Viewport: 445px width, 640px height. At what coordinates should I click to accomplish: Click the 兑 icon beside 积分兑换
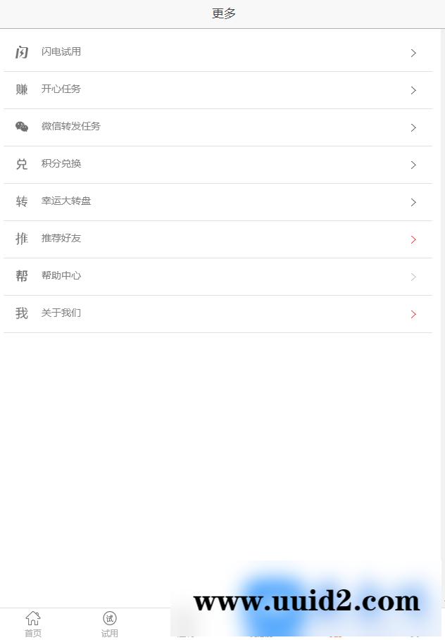21,164
